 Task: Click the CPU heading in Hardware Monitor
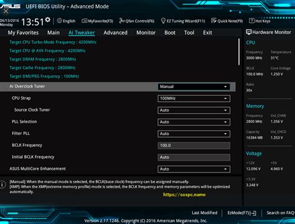point(250,42)
